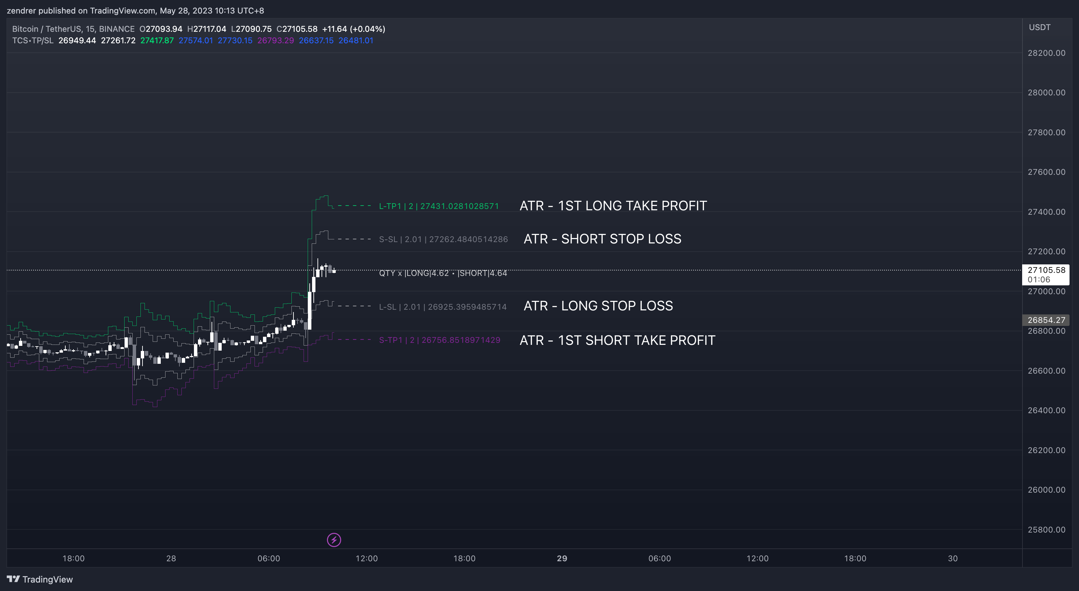Click indicator value 27261.72

click(x=118, y=41)
